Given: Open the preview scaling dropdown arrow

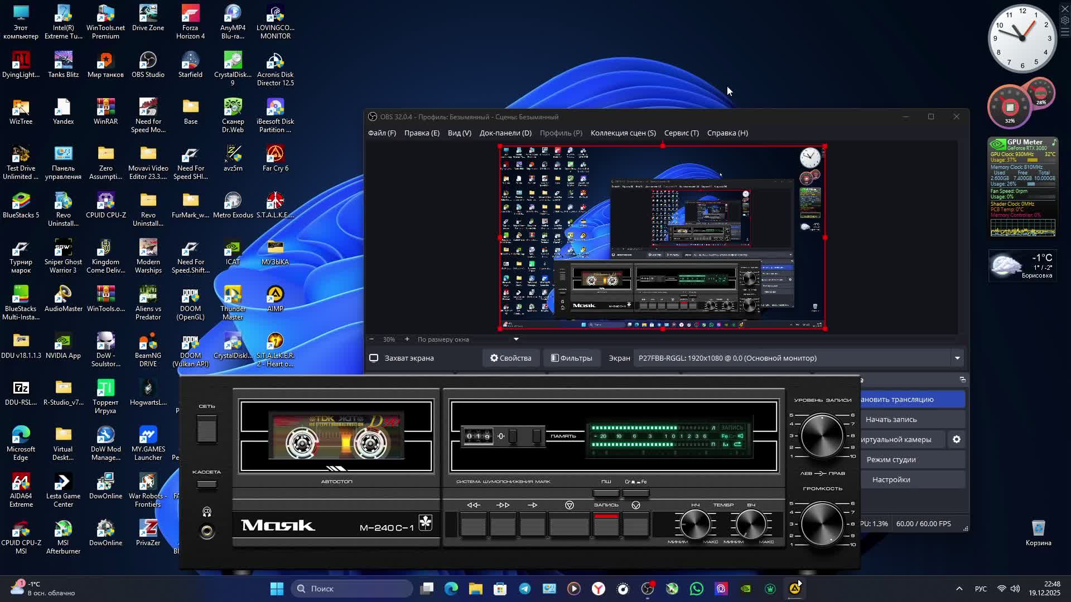Looking at the screenshot, I should pyautogui.click(x=516, y=339).
